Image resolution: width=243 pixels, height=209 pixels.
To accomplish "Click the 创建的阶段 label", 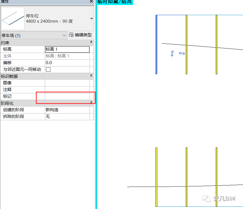I will tap(14, 110).
